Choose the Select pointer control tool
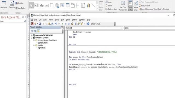 [x=31, y=5]
